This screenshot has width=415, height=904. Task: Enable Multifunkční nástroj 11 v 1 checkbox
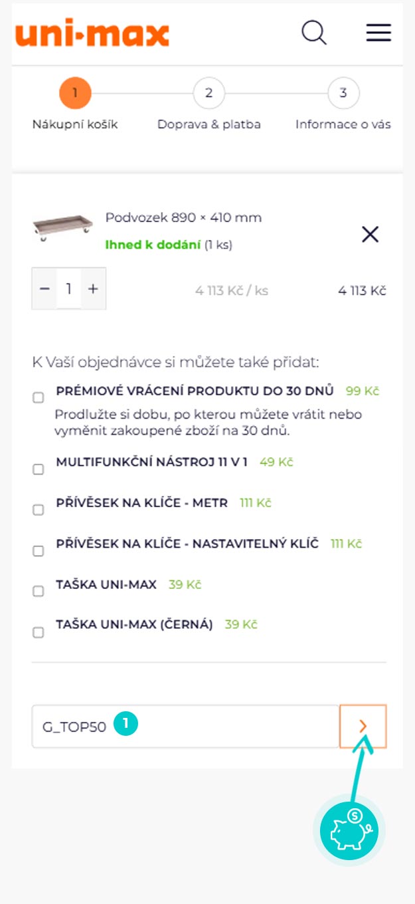point(39,469)
